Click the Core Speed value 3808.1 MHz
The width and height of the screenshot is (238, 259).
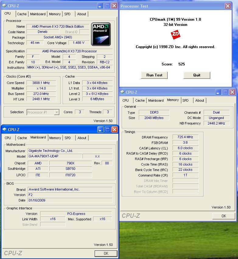tap(41, 83)
